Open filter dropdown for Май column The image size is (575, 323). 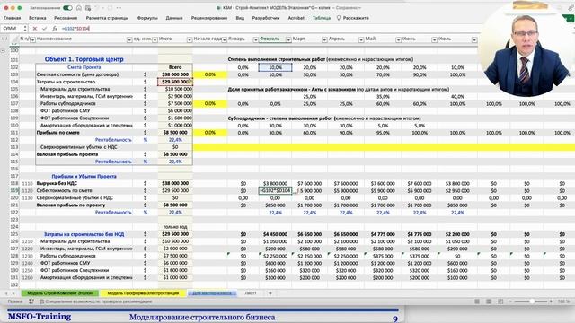pos(398,39)
